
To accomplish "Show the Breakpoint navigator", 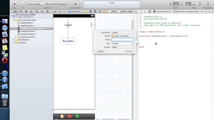I will [42, 12].
